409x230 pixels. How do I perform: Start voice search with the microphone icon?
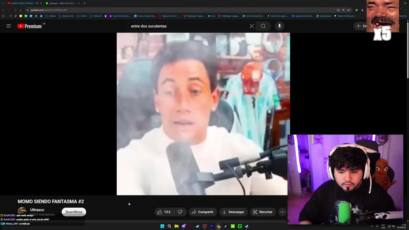(x=280, y=26)
